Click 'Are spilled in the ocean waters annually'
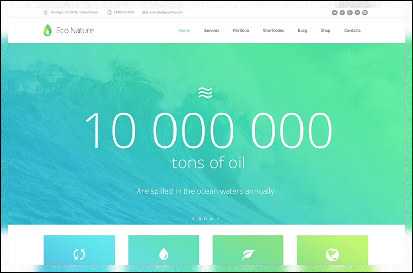The image size is (413, 273). click(205, 191)
